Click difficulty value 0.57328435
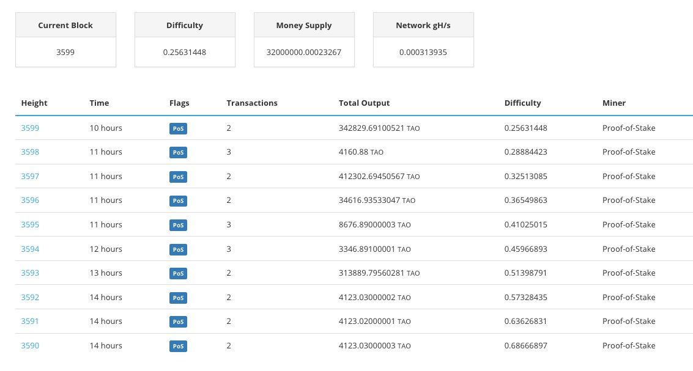Screen dimensions: 693x371 pos(525,297)
